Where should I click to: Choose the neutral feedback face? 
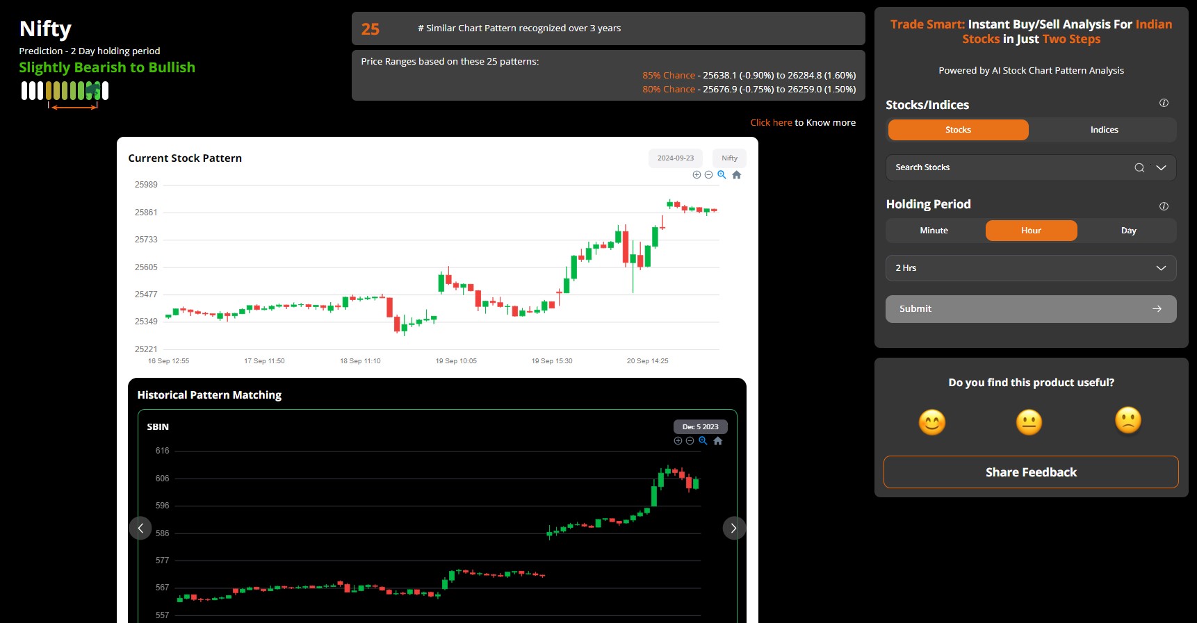(1029, 422)
